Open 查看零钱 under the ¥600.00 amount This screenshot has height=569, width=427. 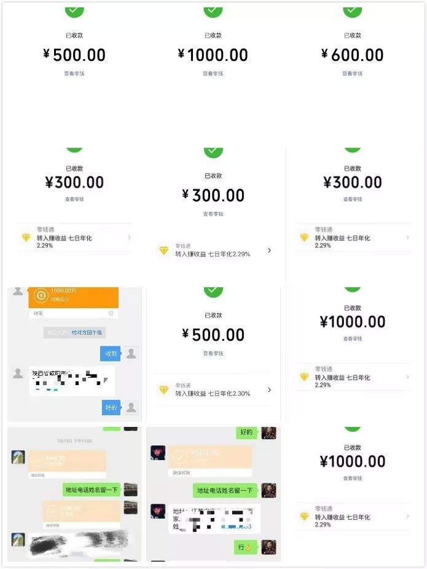pyautogui.click(x=352, y=73)
